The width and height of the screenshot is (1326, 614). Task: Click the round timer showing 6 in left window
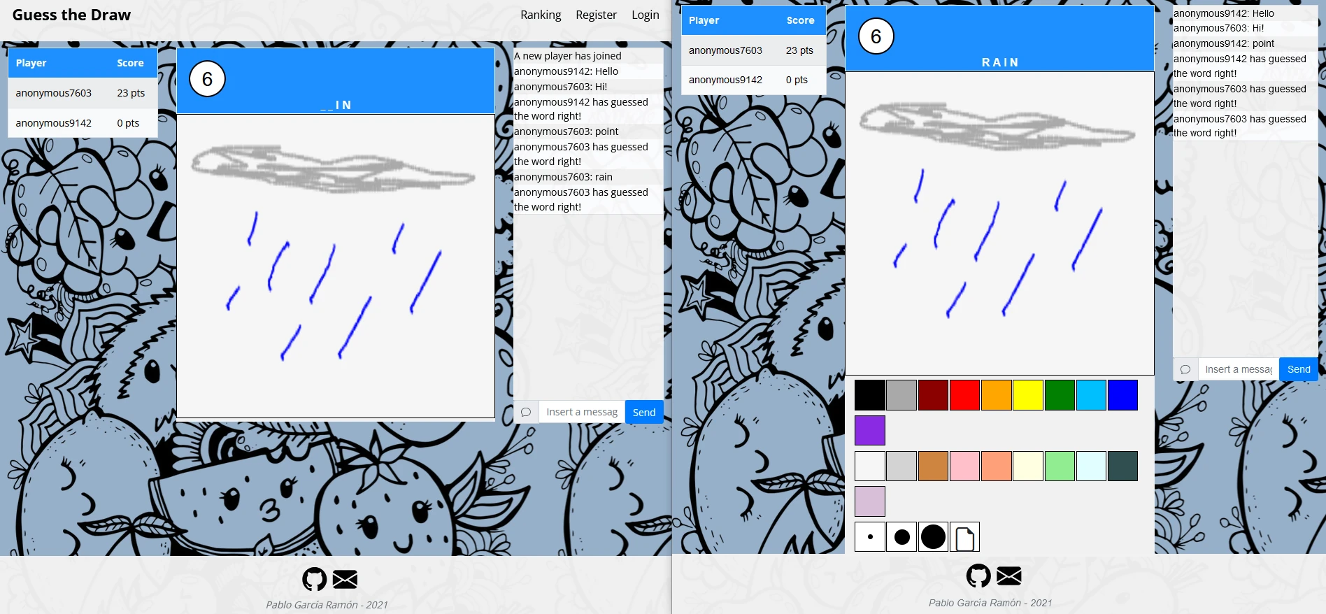(x=207, y=79)
